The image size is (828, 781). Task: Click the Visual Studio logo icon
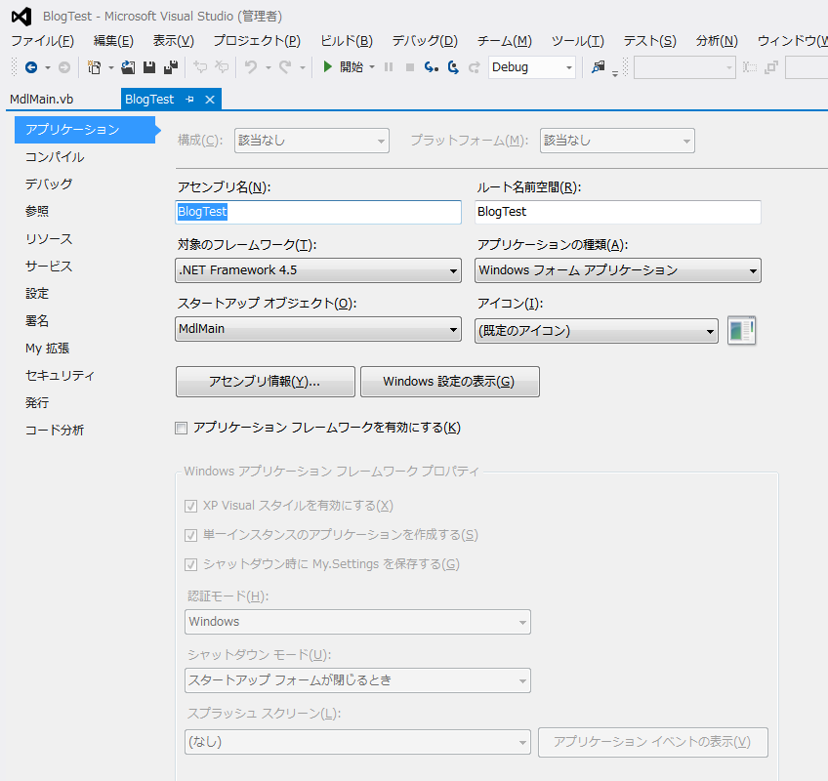pyautogui.click(x=21, y=17)
